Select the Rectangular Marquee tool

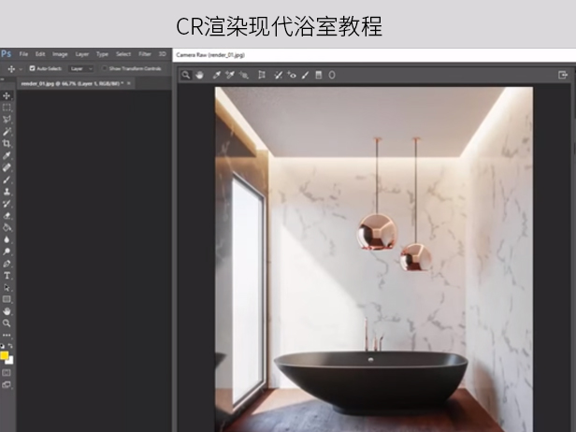[7, 108]
